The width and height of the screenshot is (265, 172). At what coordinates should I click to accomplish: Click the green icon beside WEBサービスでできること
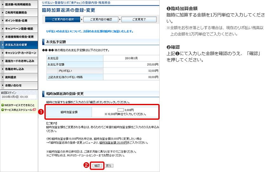click(2, 105)
